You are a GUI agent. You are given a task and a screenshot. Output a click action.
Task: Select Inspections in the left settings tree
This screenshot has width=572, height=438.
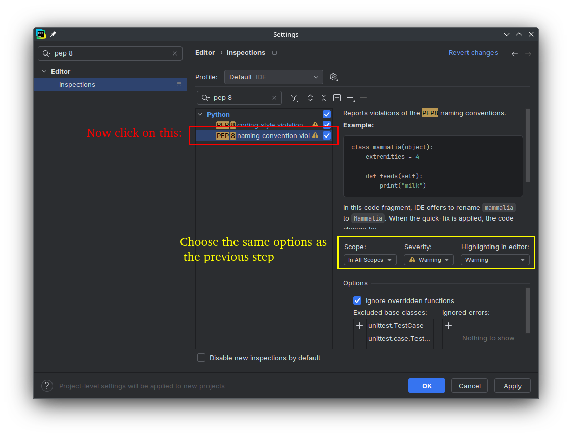tap(77, 85)
